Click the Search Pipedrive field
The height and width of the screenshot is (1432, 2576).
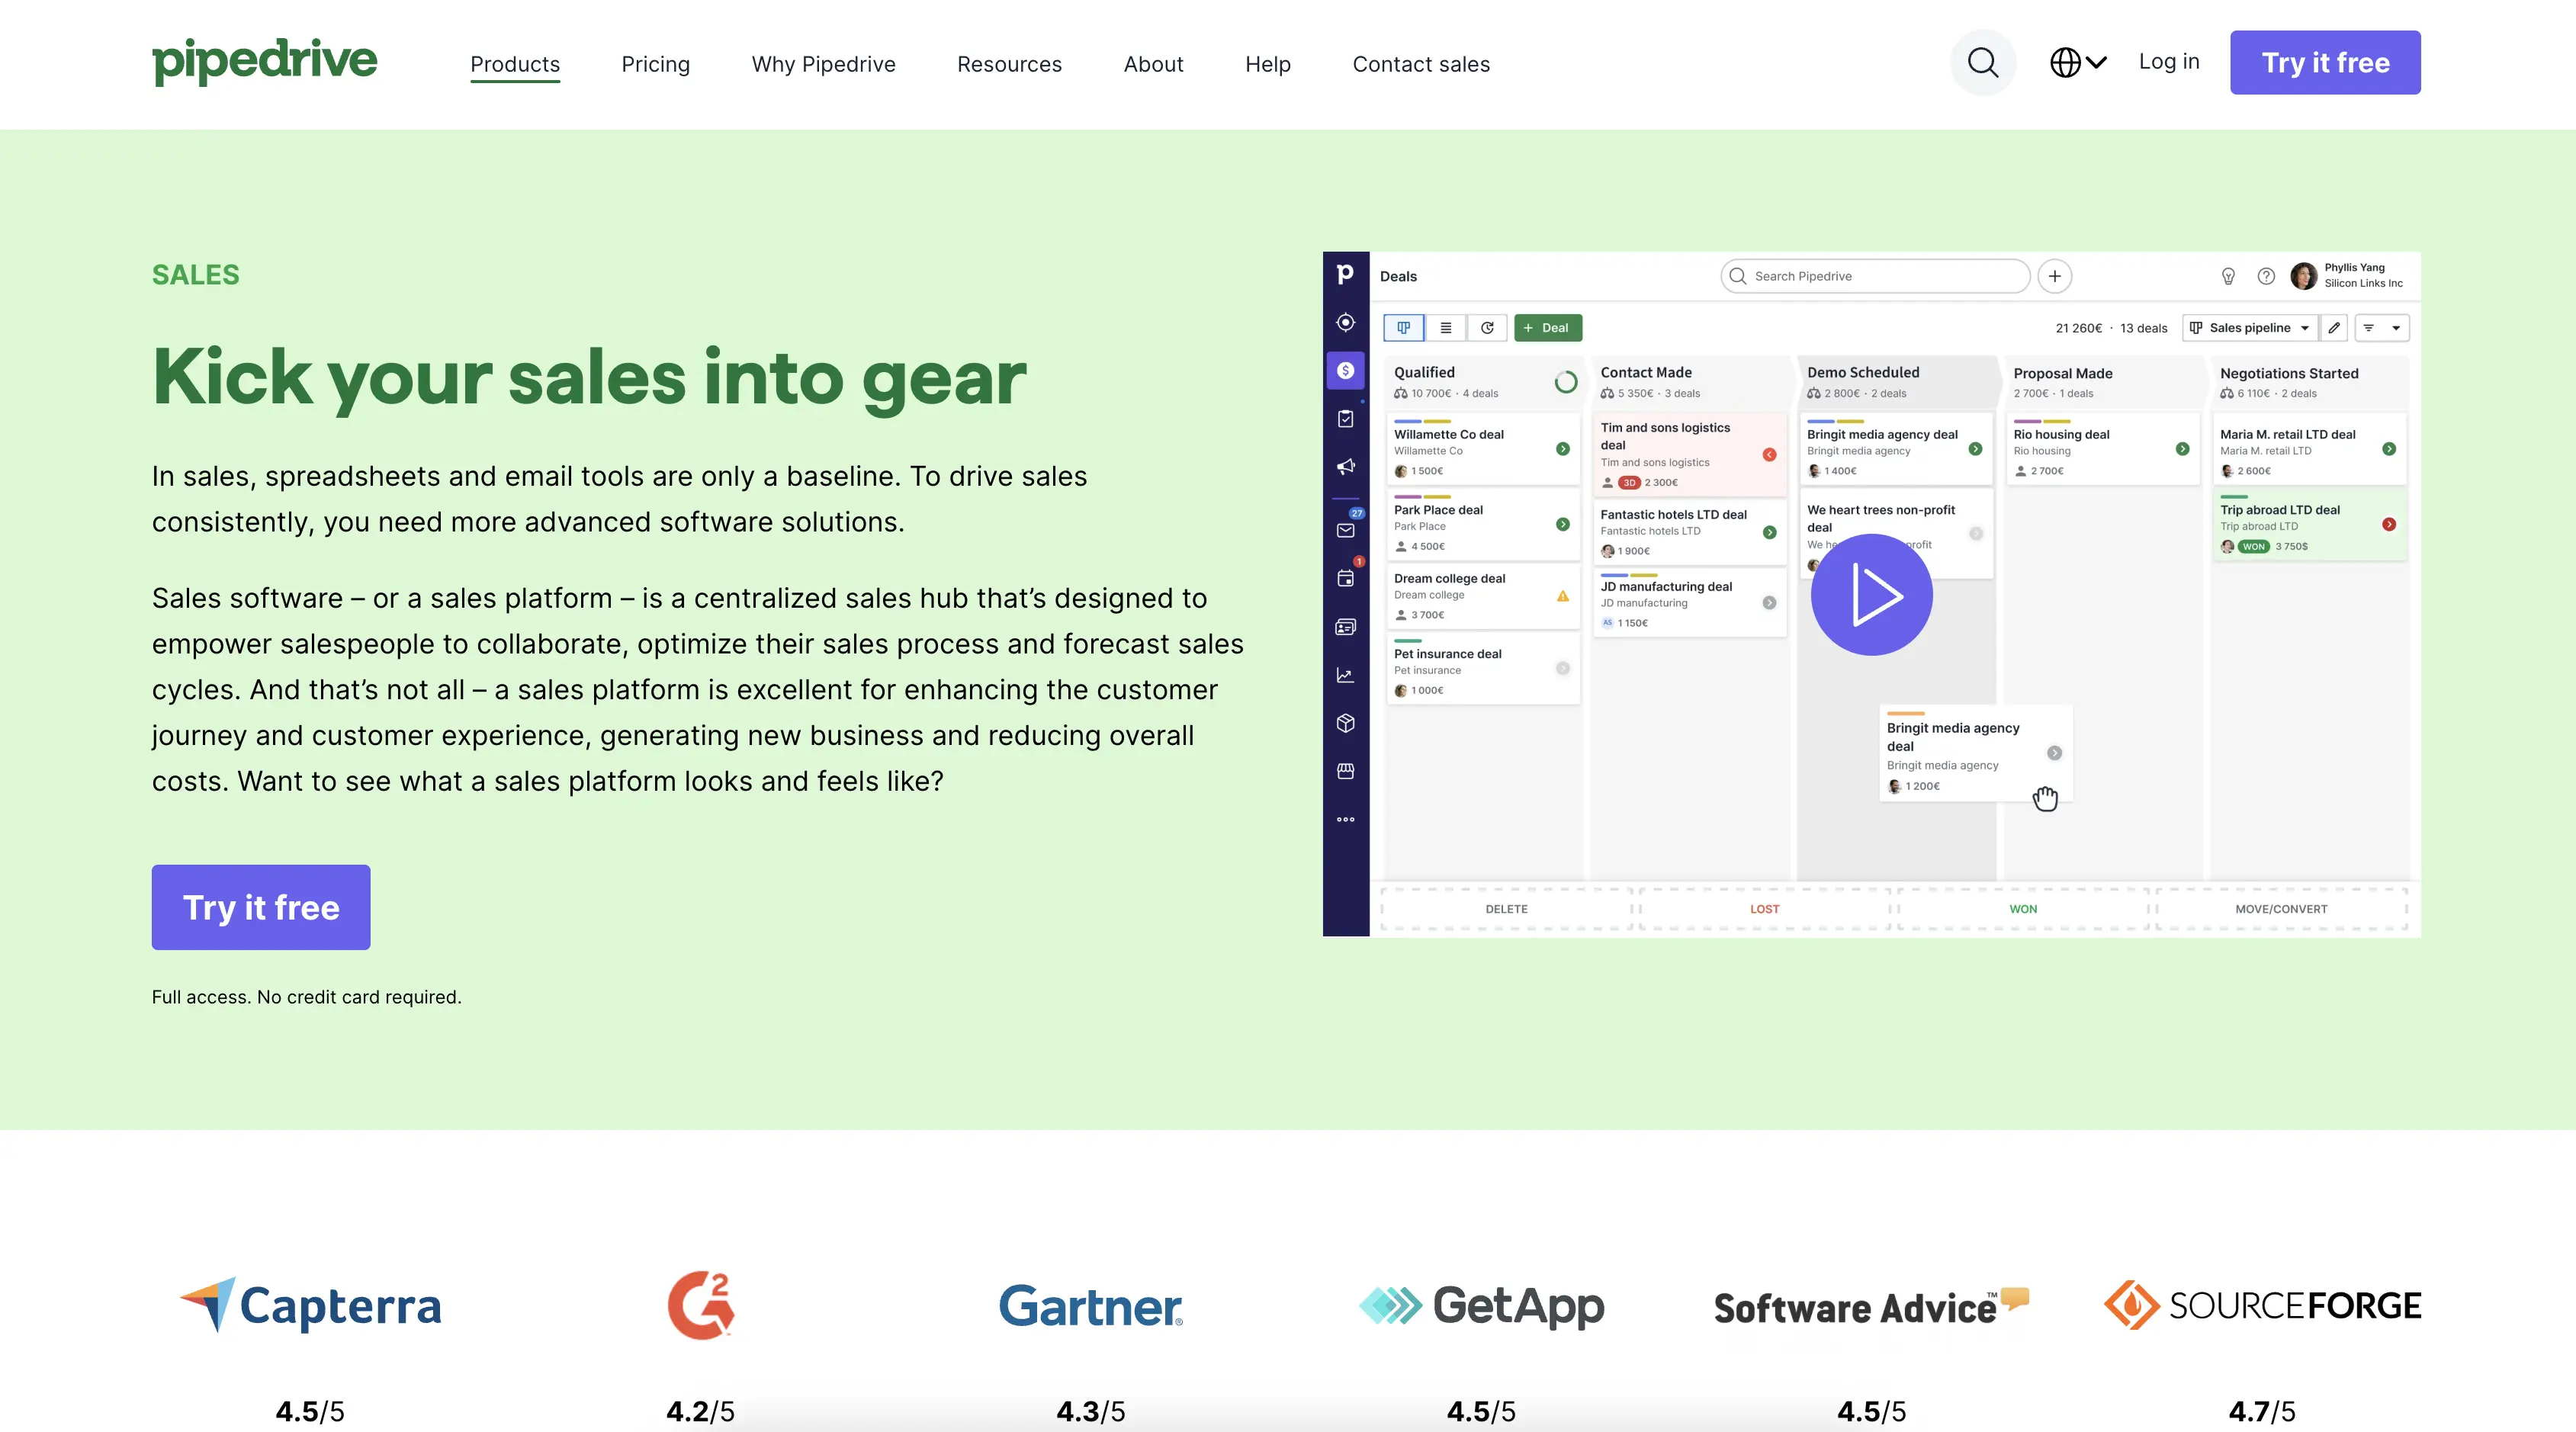coord(1875,277)
